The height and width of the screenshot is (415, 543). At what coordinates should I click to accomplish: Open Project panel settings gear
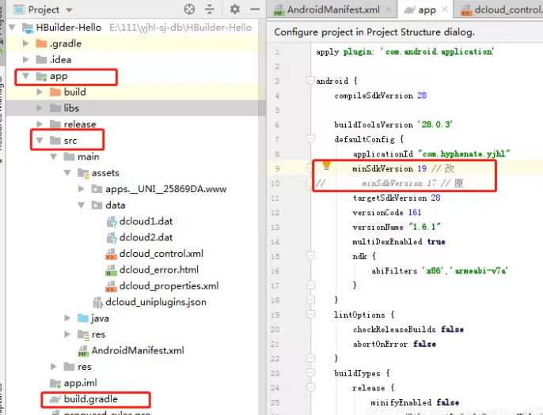click(x=235, y=9)
